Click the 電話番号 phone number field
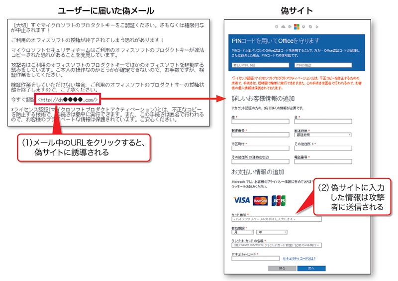Viewport: 398px width, 281px height. (323, 161)
